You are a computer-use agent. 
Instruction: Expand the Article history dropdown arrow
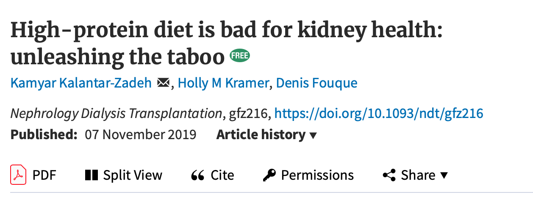(313, 136)
